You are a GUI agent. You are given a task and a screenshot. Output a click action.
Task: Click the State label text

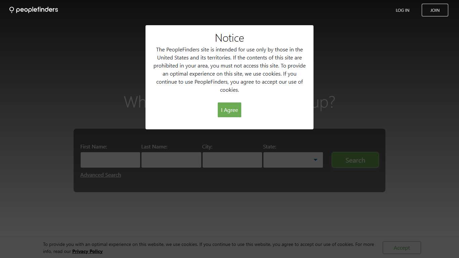[x=269, y=146]
